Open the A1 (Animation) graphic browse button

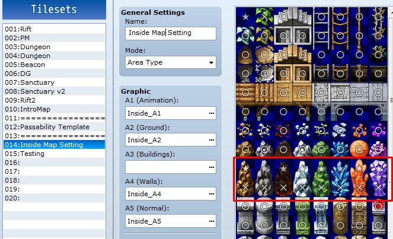212,113
